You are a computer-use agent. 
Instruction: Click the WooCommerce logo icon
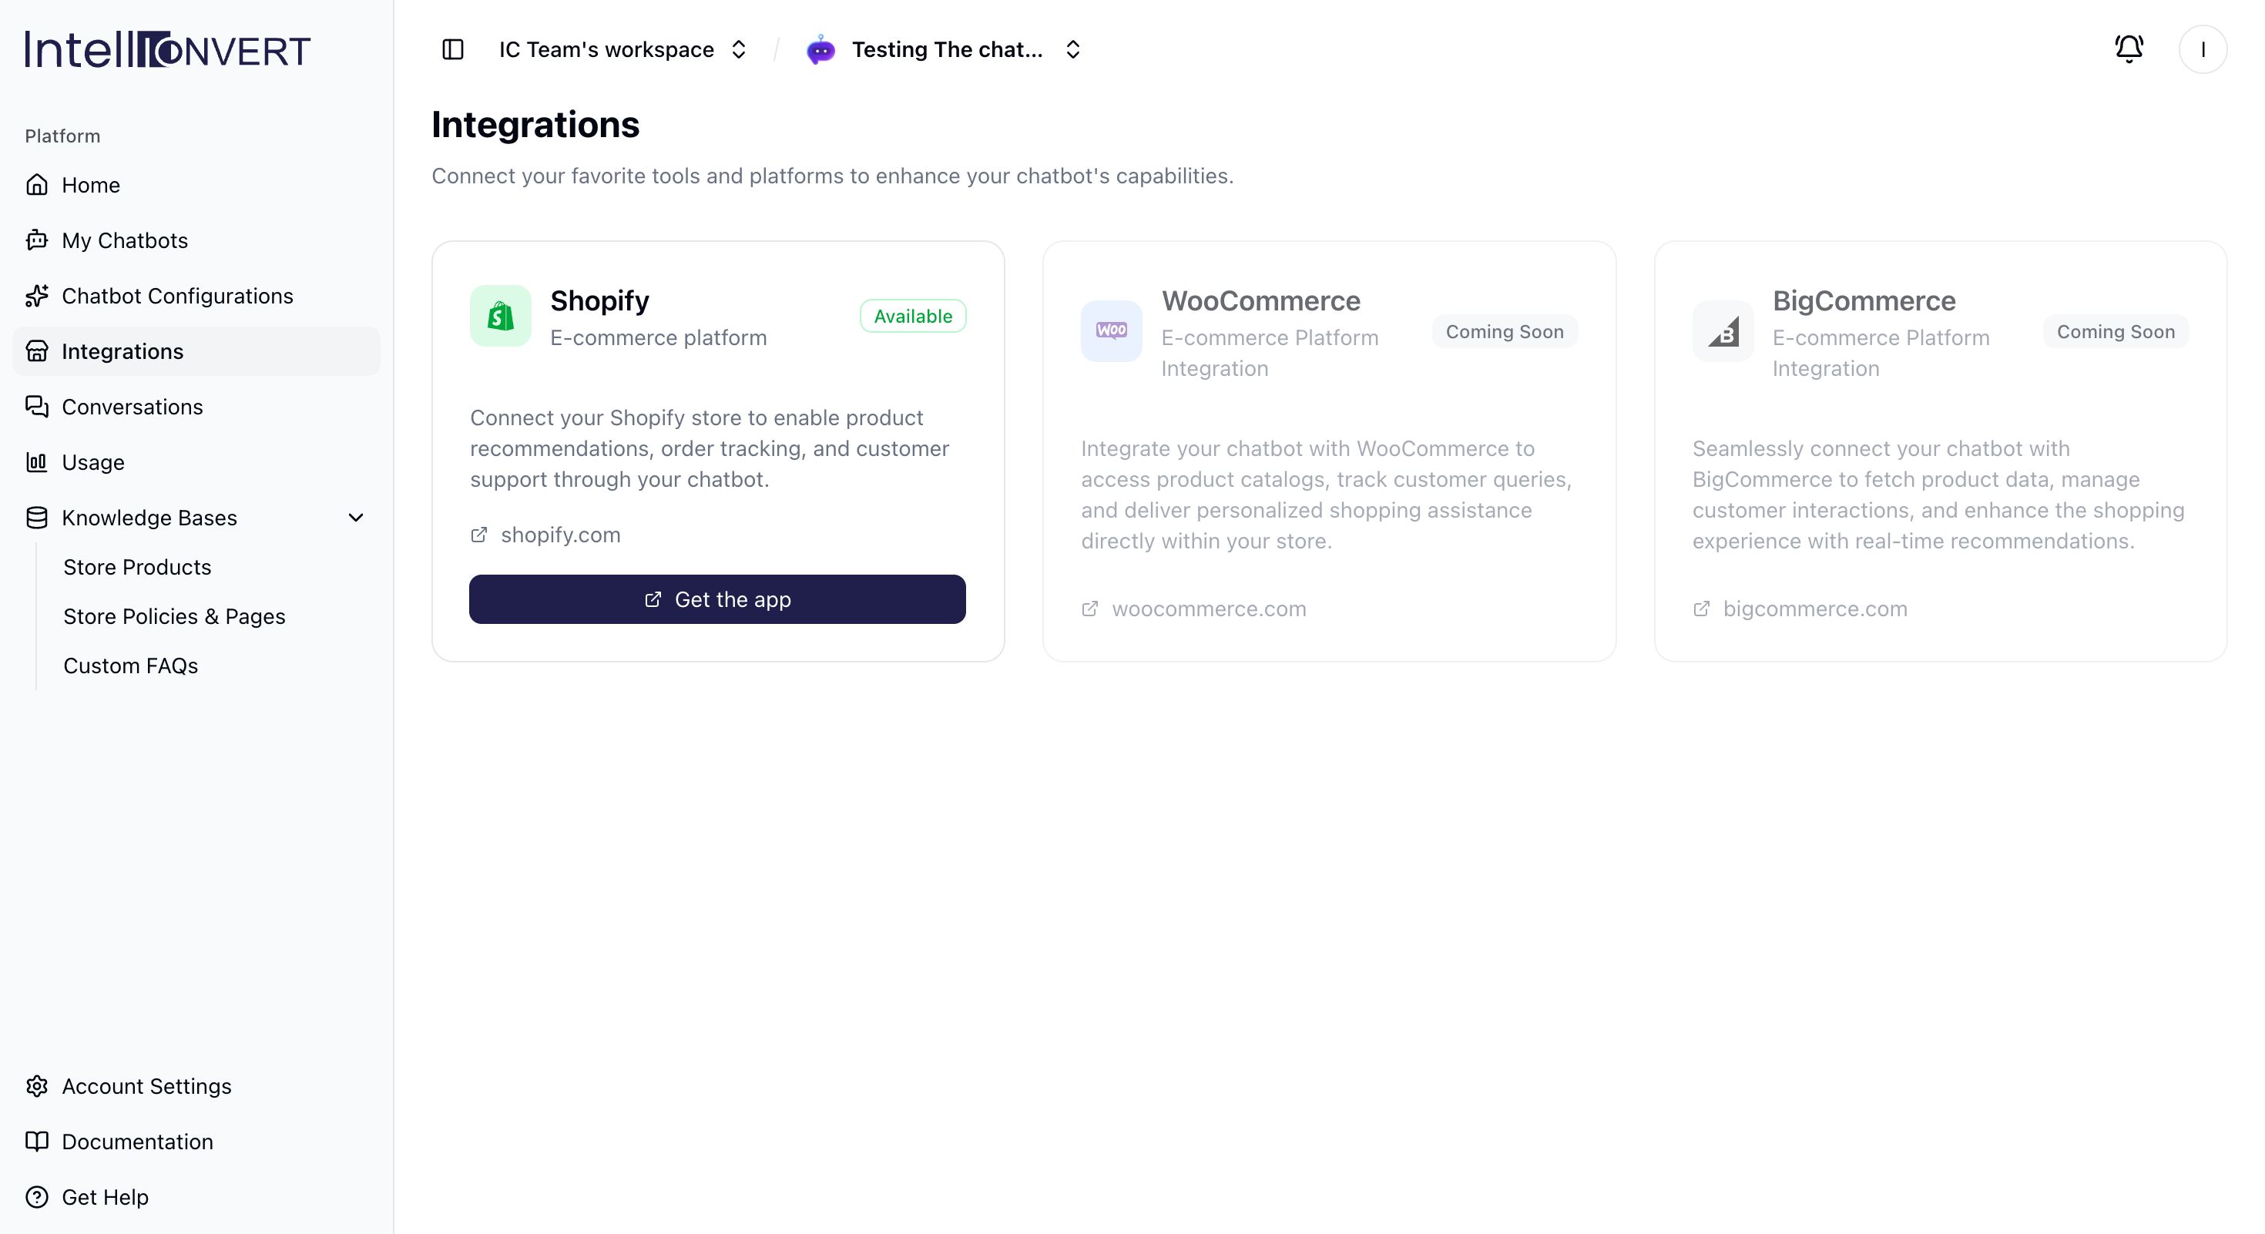click(1112, 330)
